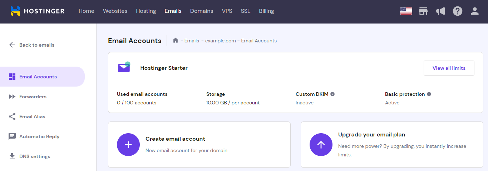Click the Custom DKIM info icon
Viewport: 488px width, 171px height.
coord(332,94)
